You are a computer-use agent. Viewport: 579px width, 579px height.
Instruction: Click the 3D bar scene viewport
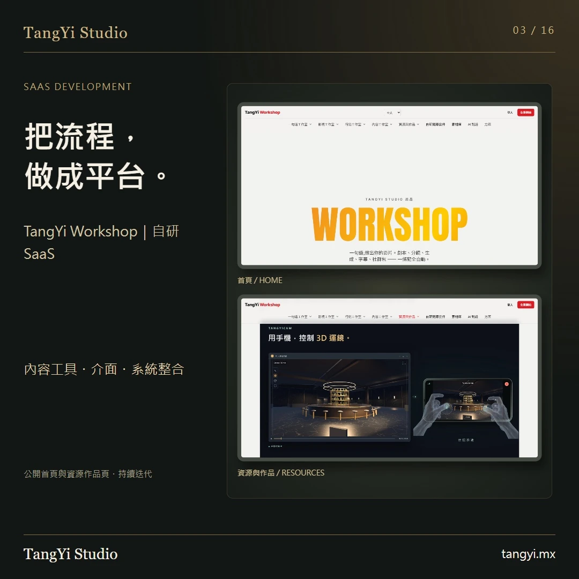pos(339,398)
